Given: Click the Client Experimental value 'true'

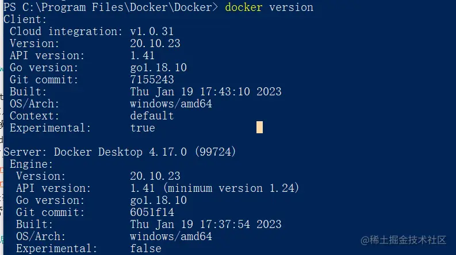Looking at the screenshot, I should 143,127.
